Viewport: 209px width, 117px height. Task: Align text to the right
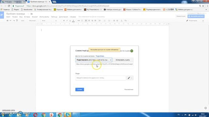[x=92, y=21]
